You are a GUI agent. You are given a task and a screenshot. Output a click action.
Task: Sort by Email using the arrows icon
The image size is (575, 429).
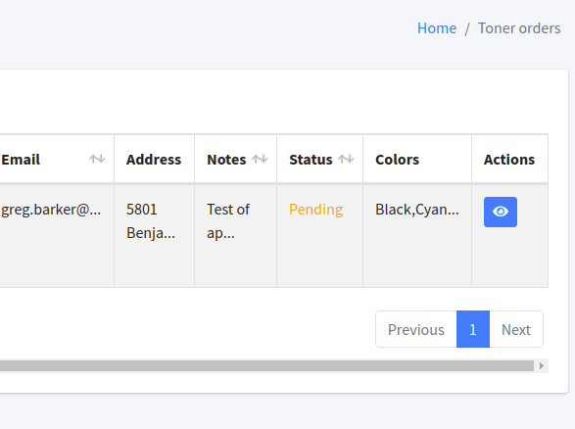point(97,159)
